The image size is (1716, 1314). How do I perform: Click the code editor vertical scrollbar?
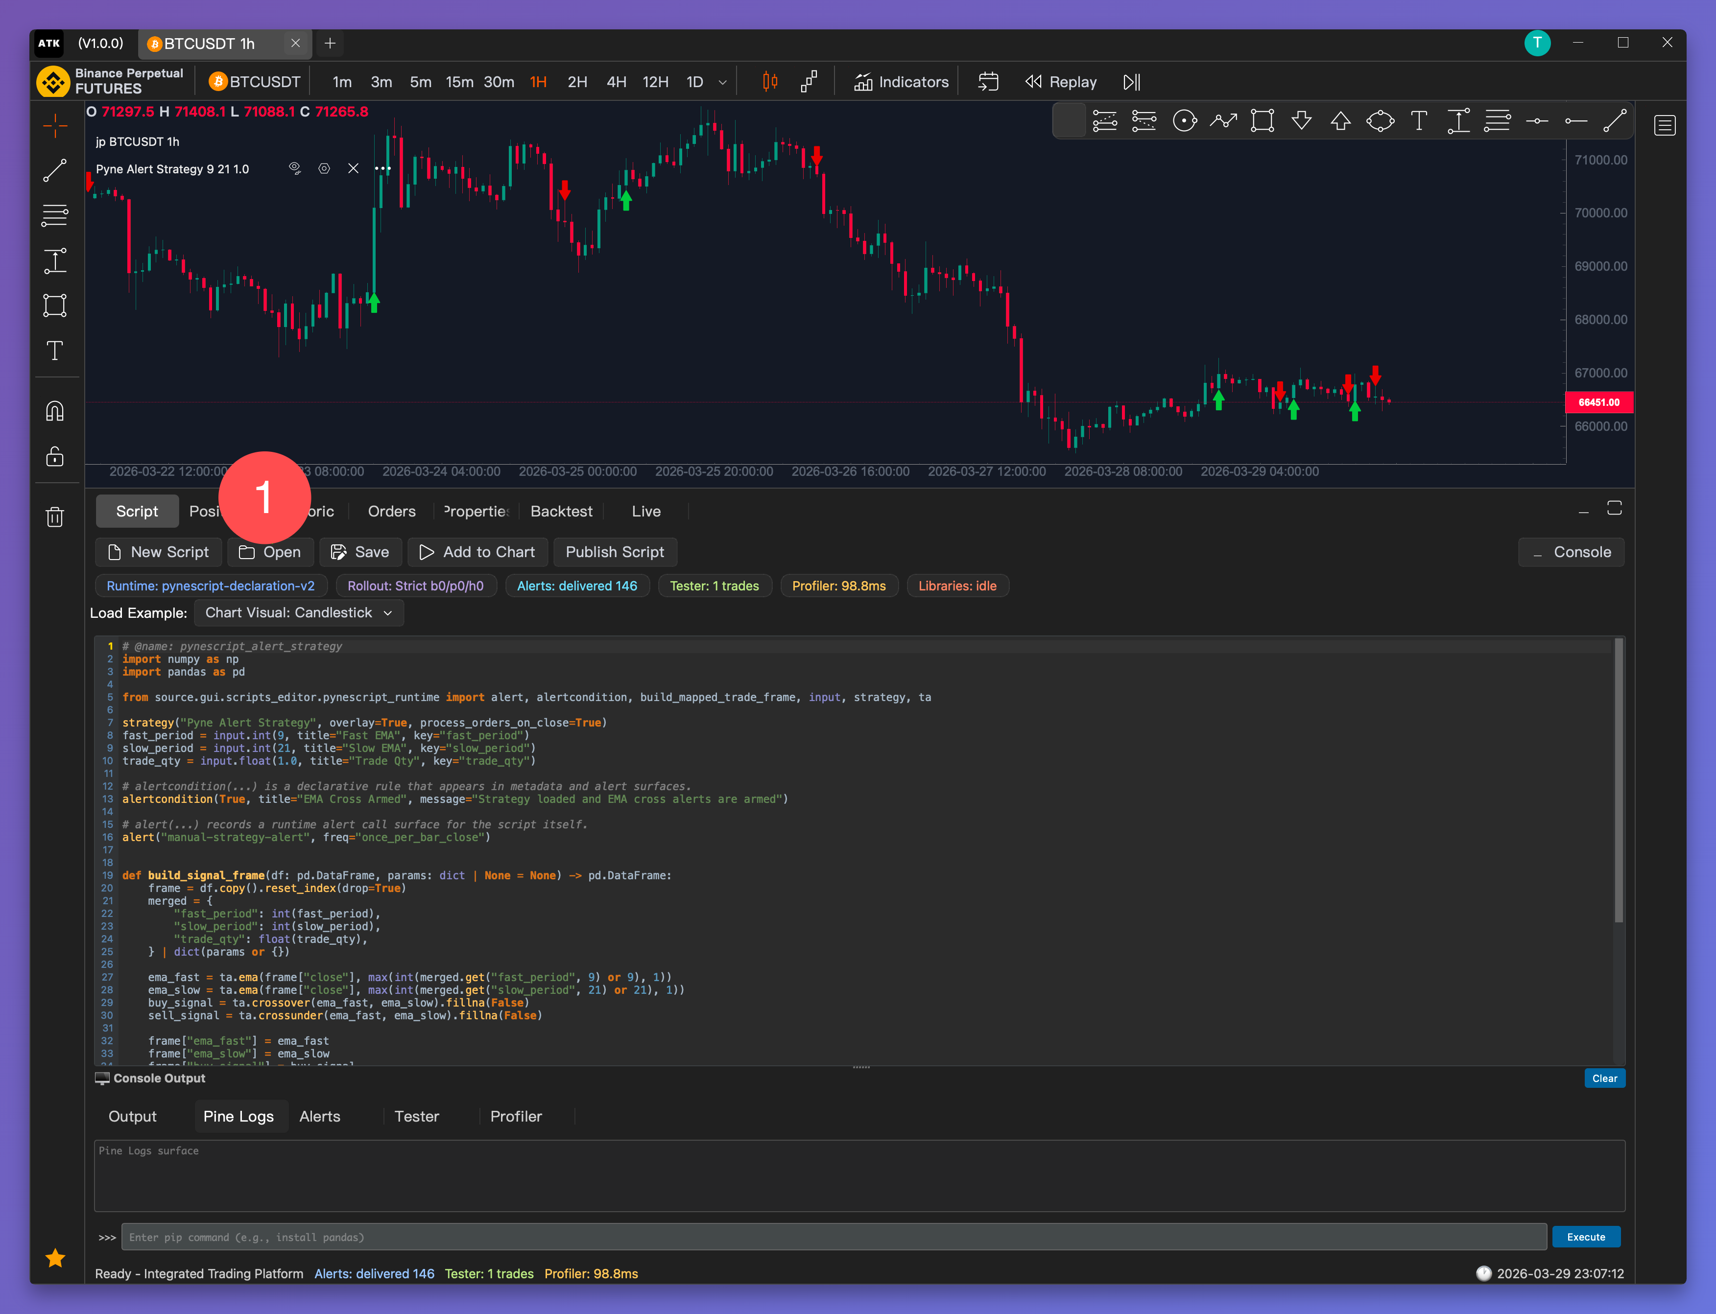(x=1618, y=782)
